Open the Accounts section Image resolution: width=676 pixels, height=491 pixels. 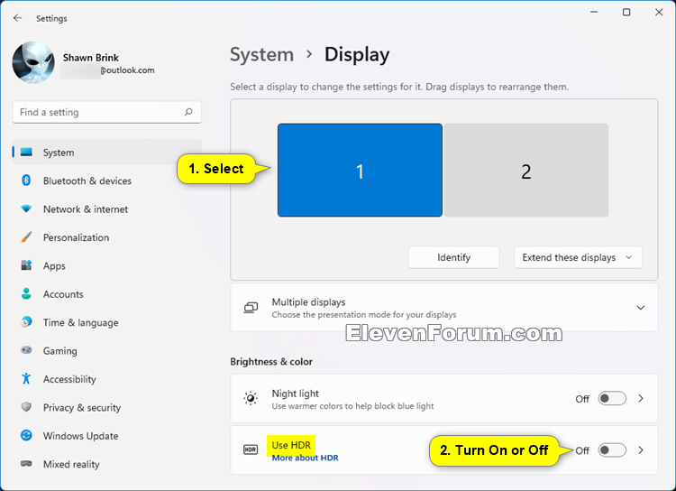coord(107,294)
